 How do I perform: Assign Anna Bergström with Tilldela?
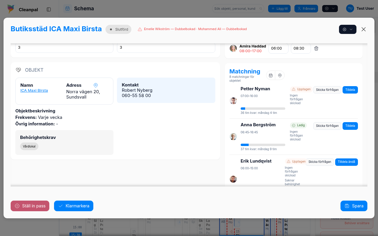(x=350, y=126)
